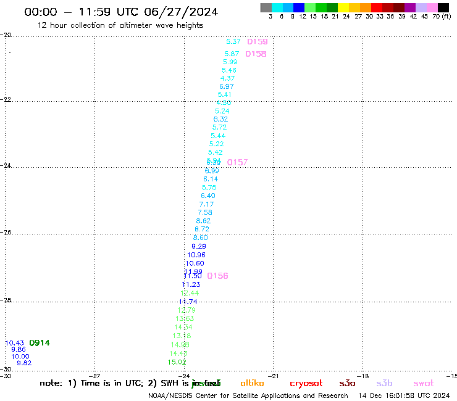Click the 6.97 reading

pyautogui.click(x=227, y=86)
